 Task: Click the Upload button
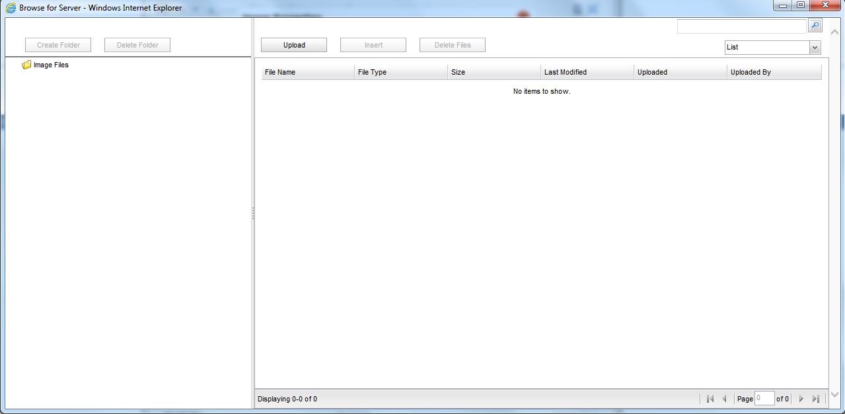click(x=294, y=45)
